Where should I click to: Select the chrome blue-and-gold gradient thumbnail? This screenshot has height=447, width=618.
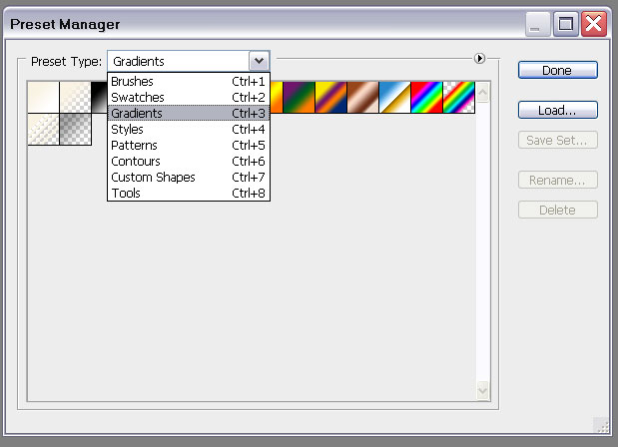[394, 97]
